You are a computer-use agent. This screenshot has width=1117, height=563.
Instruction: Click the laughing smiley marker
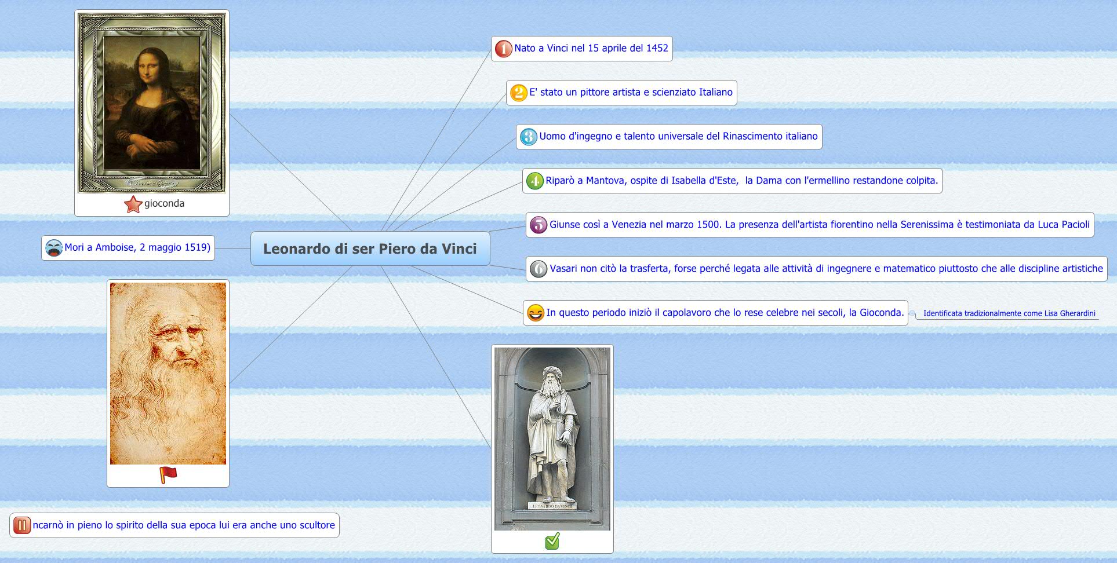tap(536, 313)
